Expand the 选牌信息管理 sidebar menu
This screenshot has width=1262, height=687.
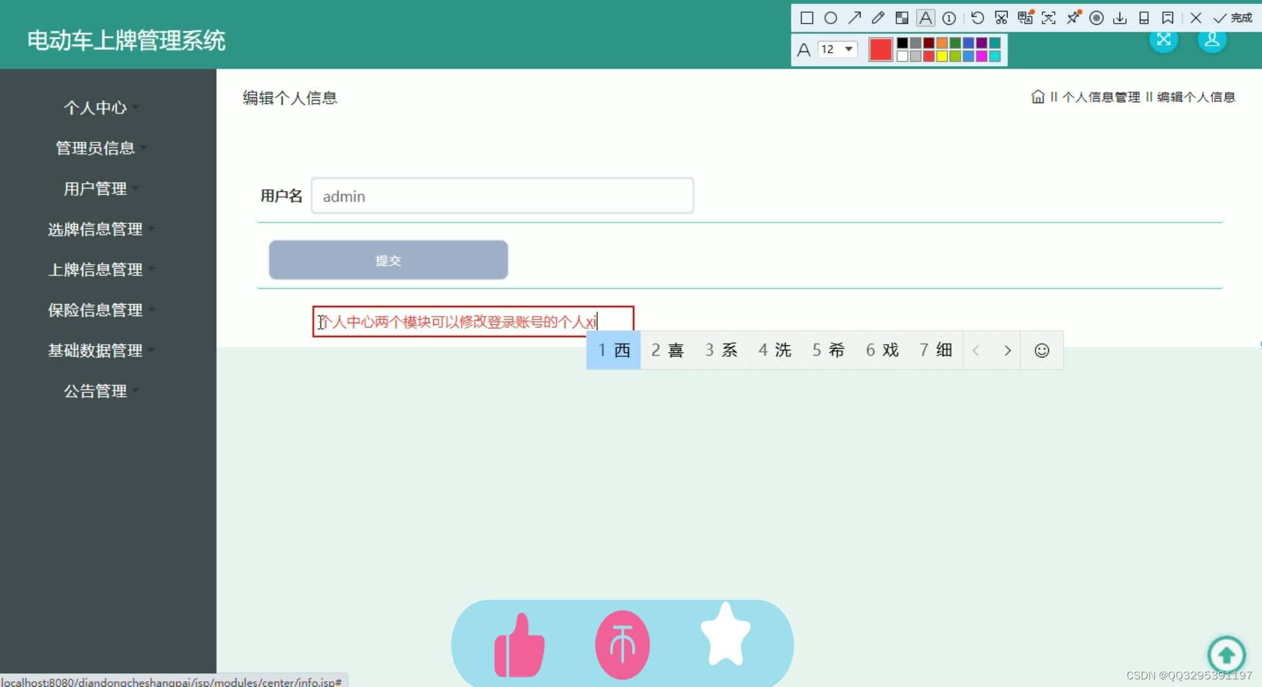pyautogui.click(x=101, y=229)
